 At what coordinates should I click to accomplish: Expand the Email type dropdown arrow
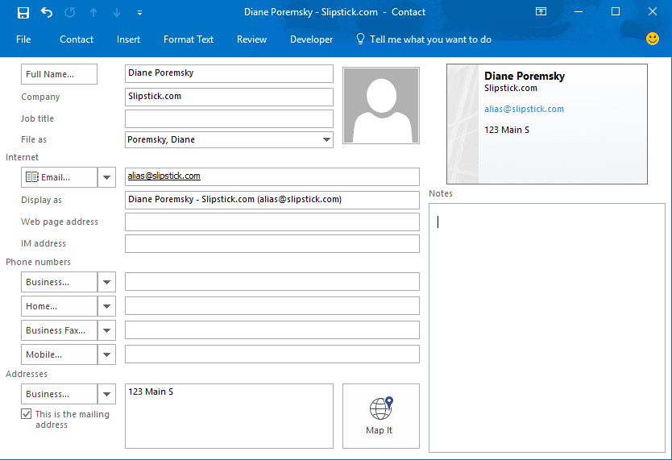point(106,177)
